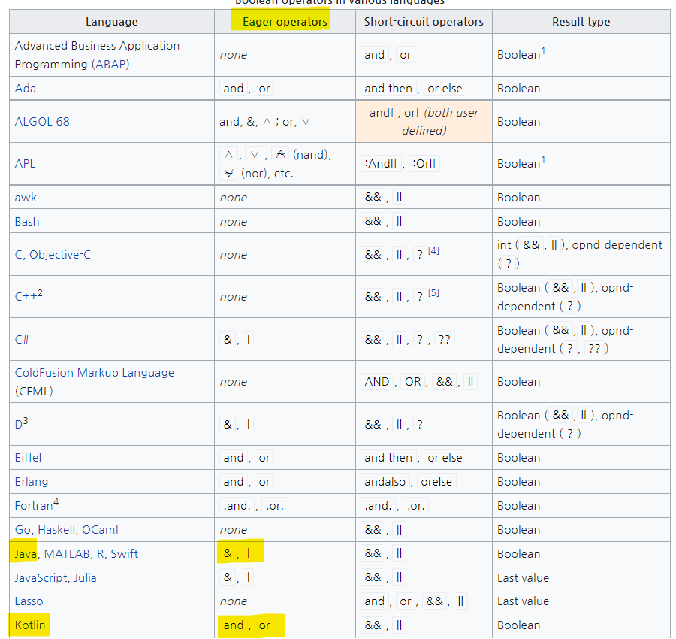Click the ':OrIf' code in APL row

pyautogui.click(x=424, y=164)
